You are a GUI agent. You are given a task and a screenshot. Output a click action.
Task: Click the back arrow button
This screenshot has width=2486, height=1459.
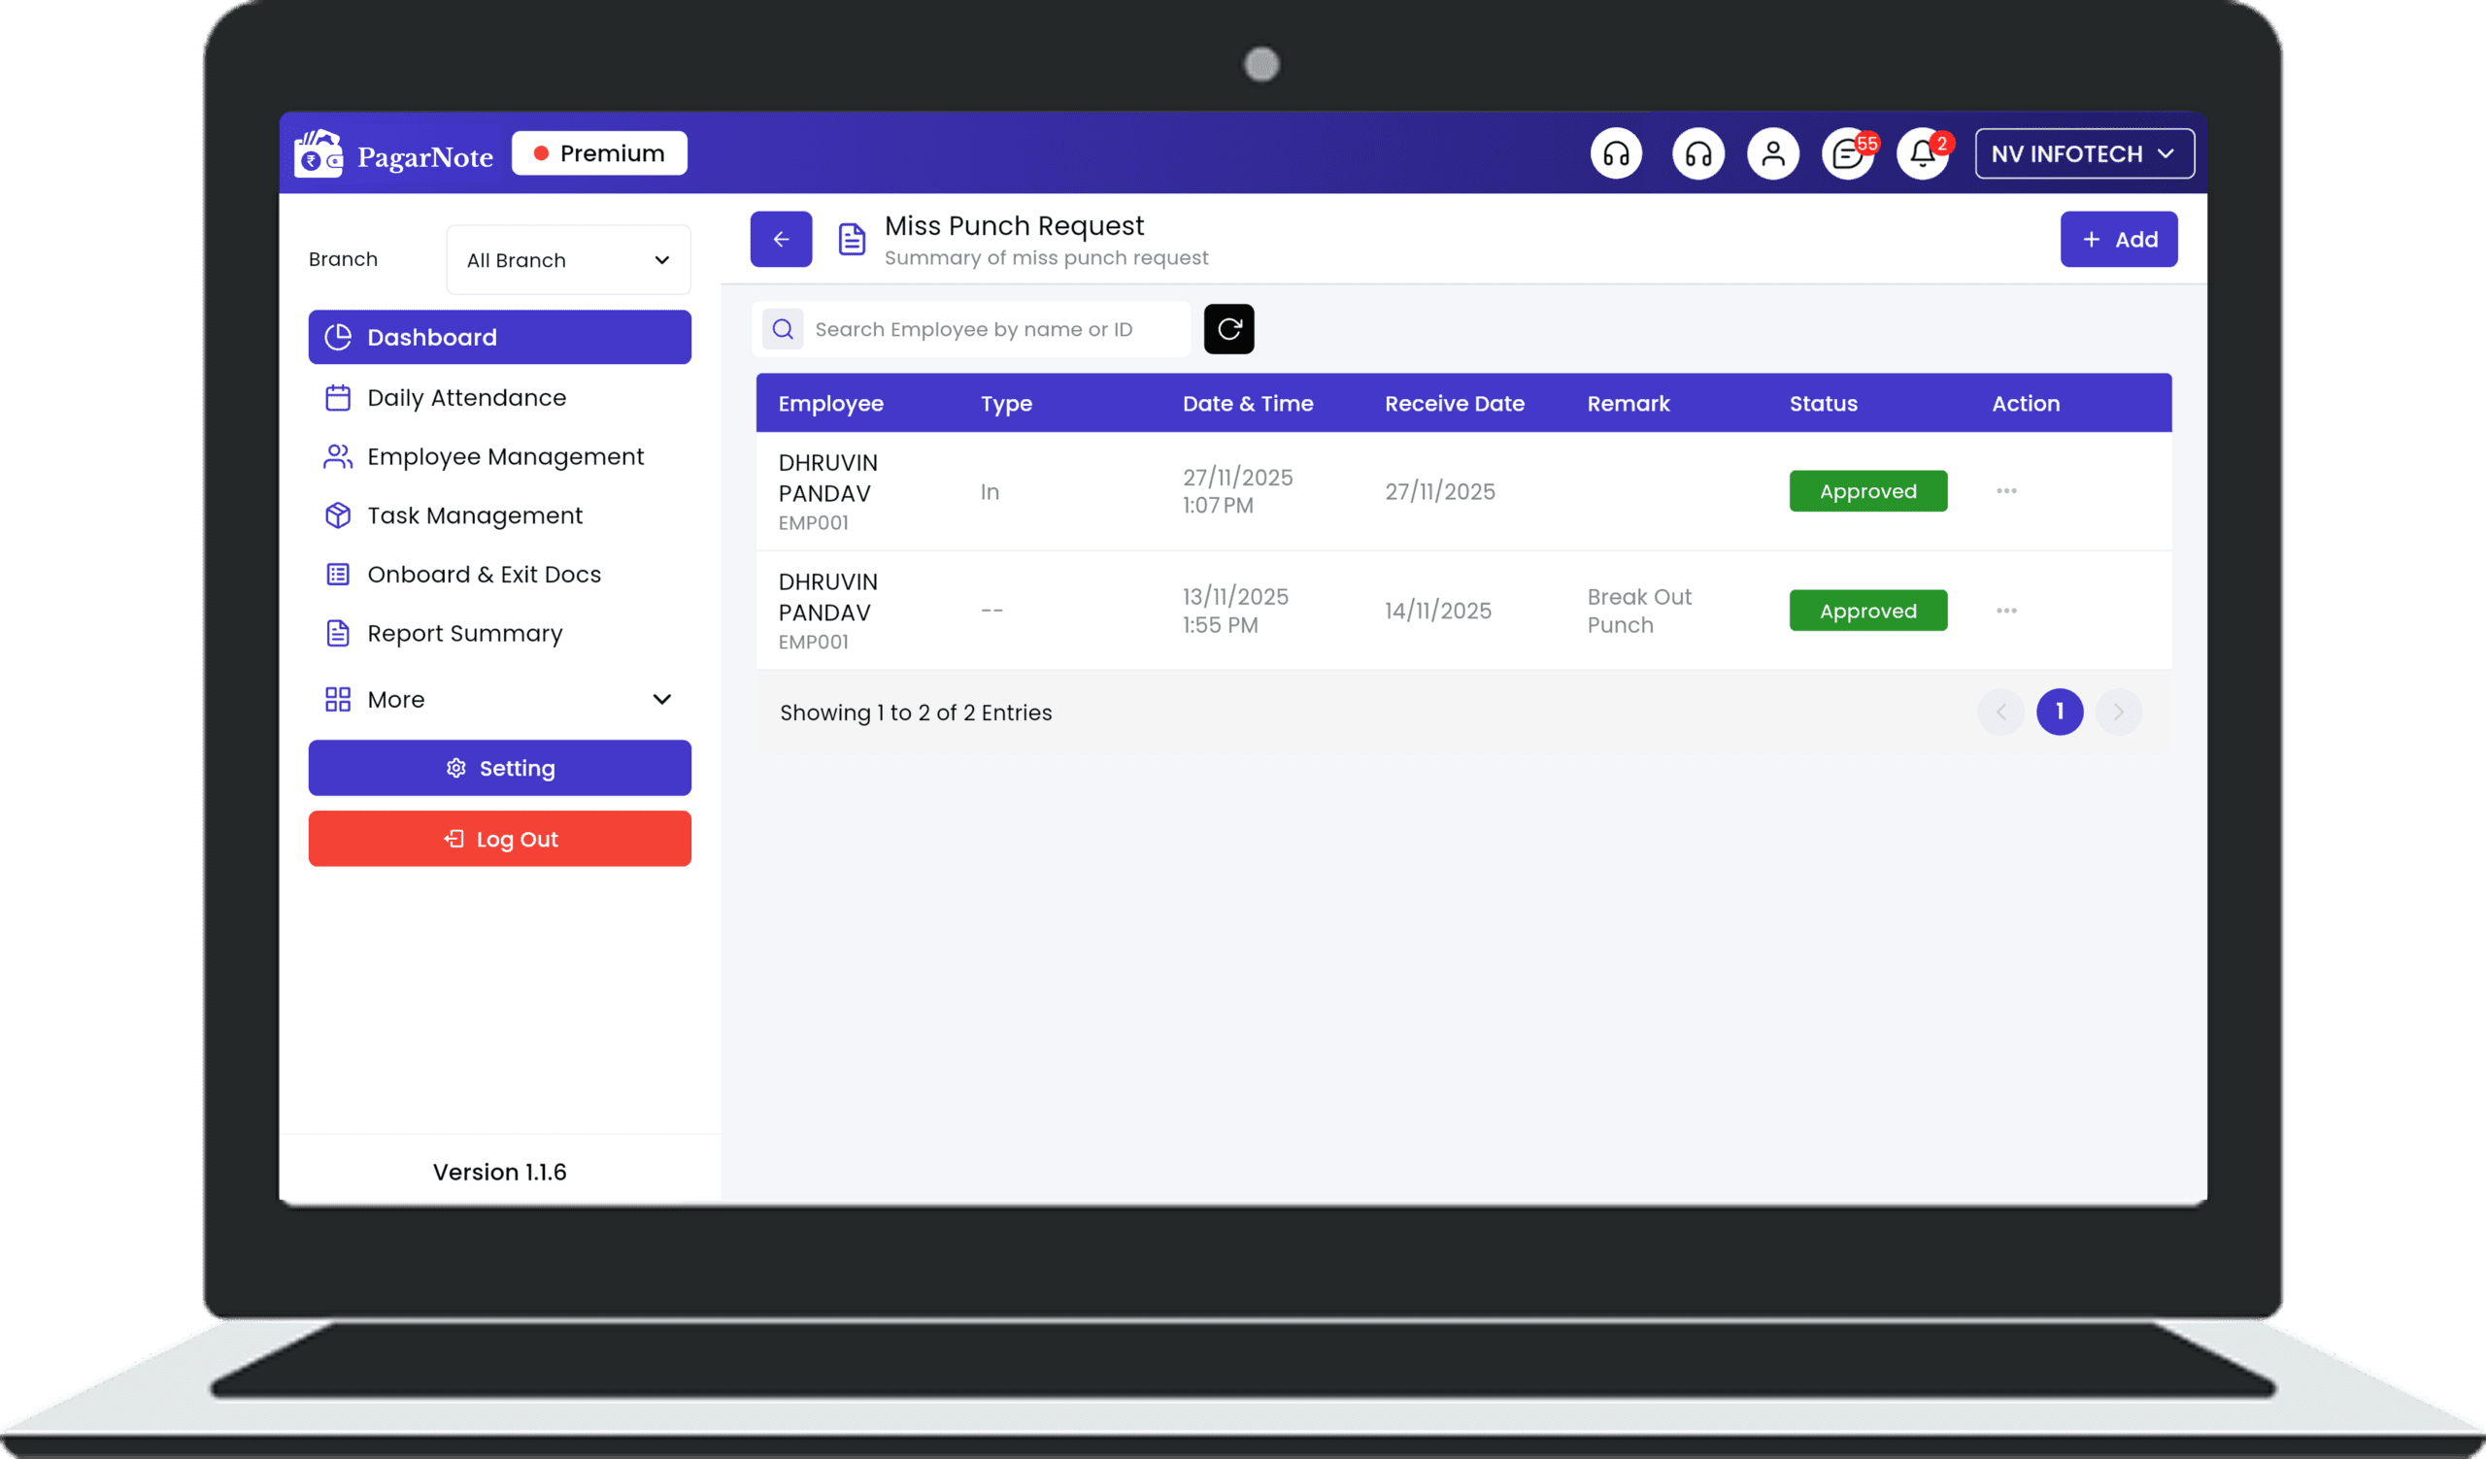pos(781,239)
